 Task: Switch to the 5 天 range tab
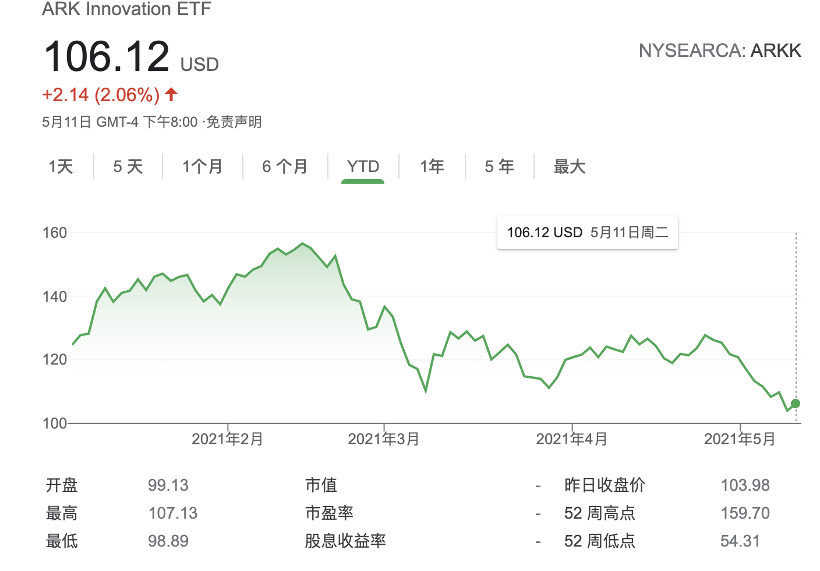point(128,167)
